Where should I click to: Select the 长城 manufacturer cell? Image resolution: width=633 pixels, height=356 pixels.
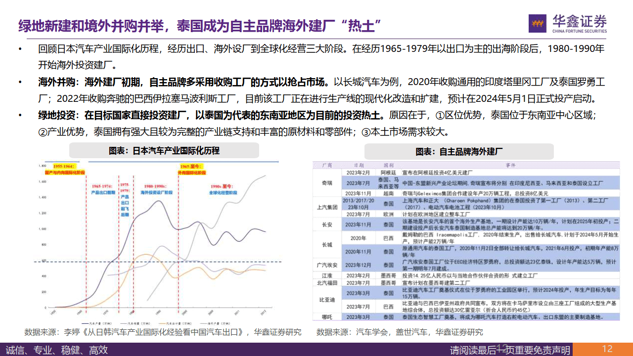327,244
